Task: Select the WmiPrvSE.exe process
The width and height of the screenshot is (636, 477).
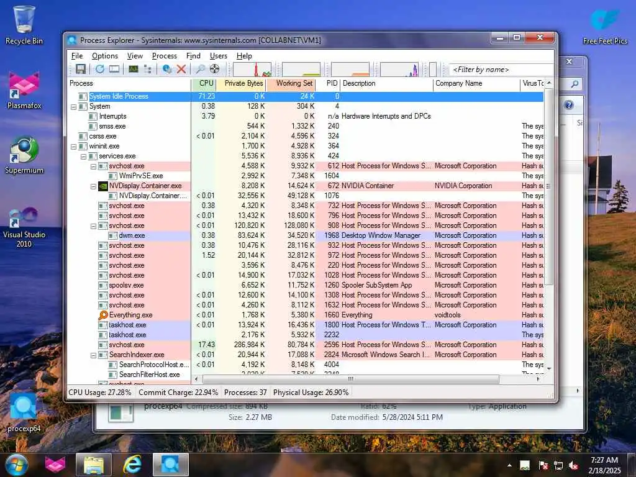Action: [x=306, y=176]
